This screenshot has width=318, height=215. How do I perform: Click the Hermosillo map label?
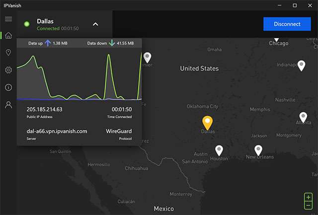[99, 164]
